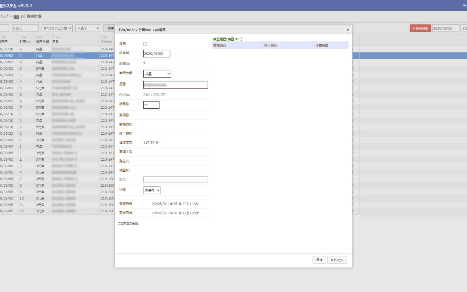Click the 計画日 date field showing 2020/06/02
Screen dimensions: 467x292
(x=157, y=53)
